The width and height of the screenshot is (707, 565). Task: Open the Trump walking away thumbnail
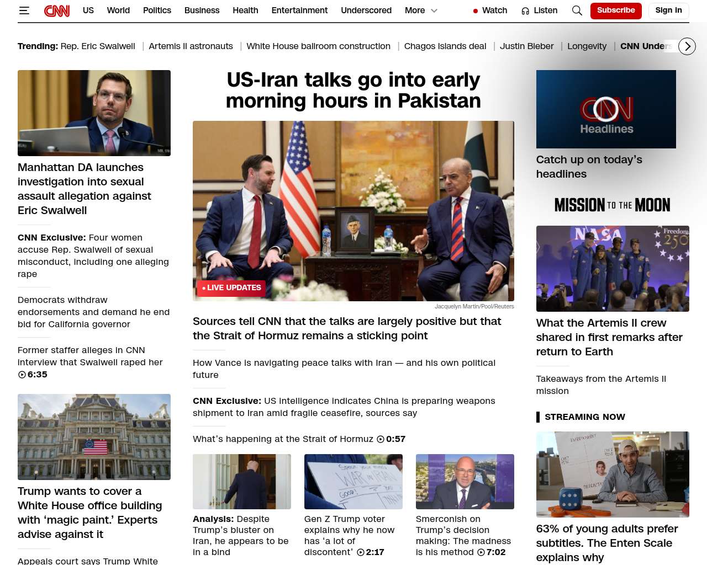pos(242,482)
